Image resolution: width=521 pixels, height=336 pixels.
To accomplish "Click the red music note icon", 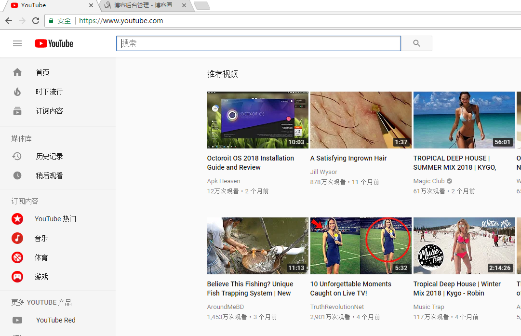I will 17,238.
